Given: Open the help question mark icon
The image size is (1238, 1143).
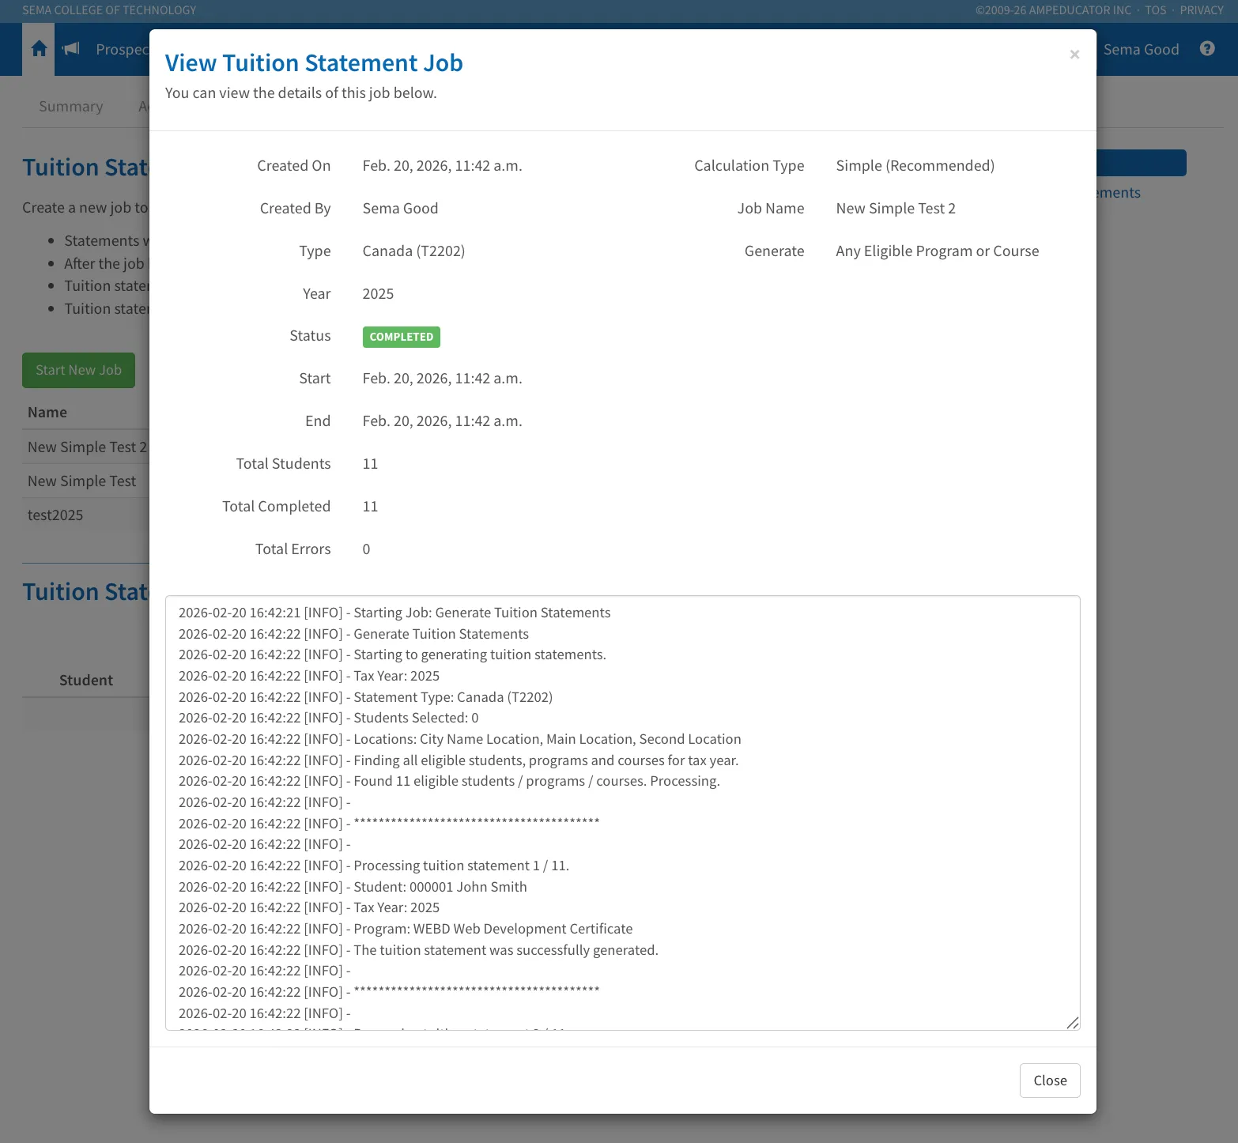Looking at the screenshot, I should tap(1207, 48).
